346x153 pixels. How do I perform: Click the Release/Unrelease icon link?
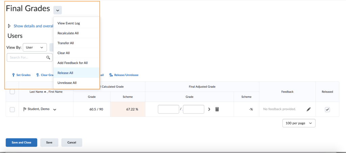click(x=124, y=75)
